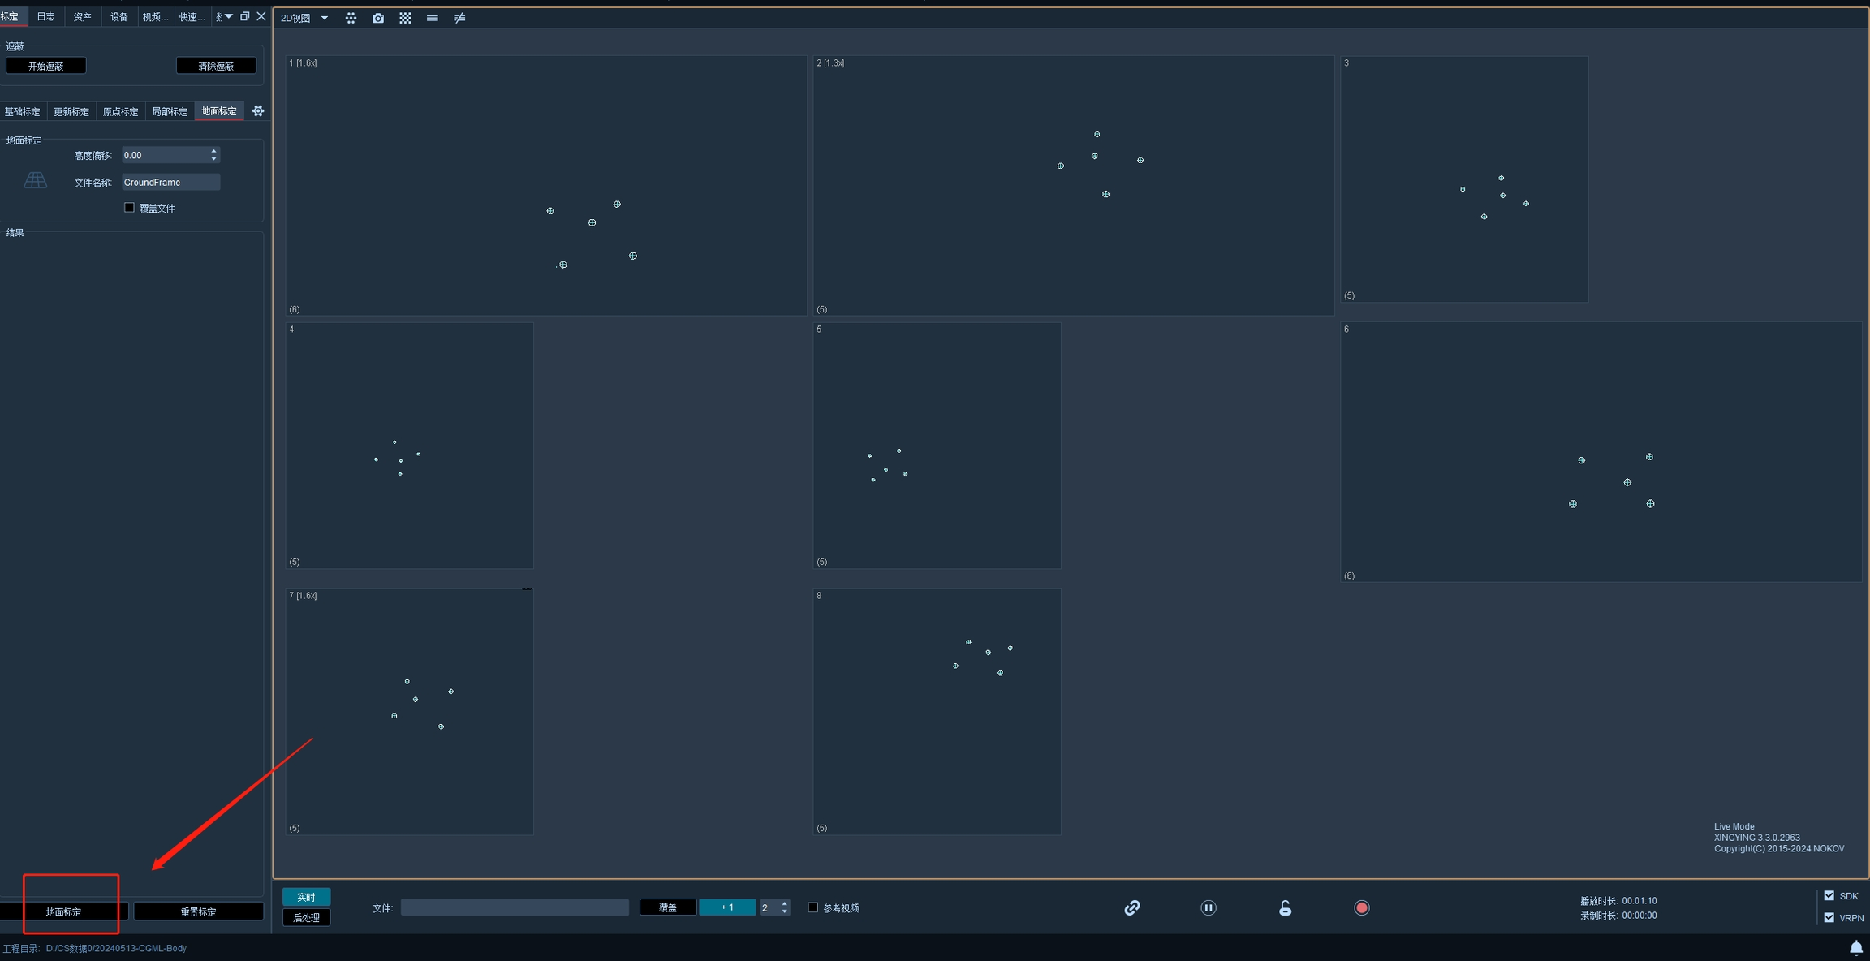Open the 日志 tab

coord(46,16)
